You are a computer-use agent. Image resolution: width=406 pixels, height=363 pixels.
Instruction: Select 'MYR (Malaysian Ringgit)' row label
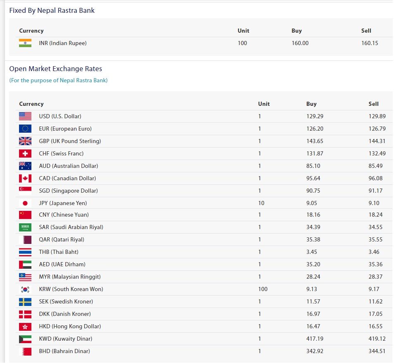(69, 277)
